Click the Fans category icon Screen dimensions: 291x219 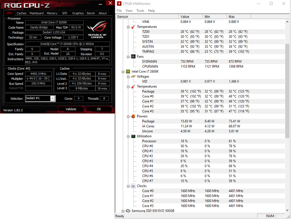point(133,56)
